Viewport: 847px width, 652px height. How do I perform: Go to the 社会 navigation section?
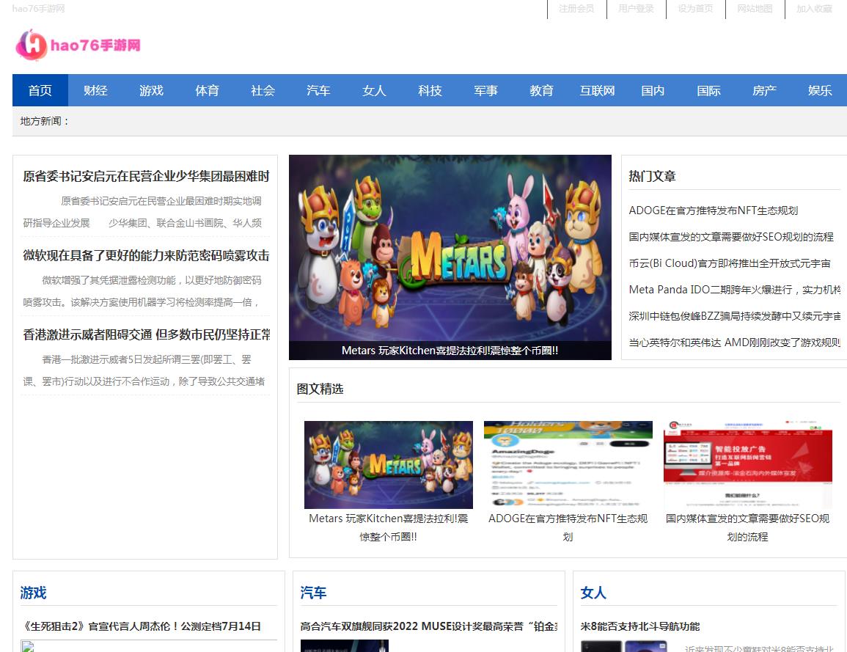[x=263, y=90]
